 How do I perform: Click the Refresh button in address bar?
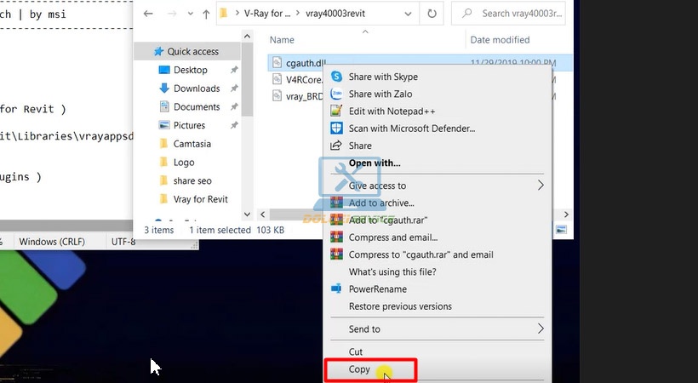coord(432,14)
